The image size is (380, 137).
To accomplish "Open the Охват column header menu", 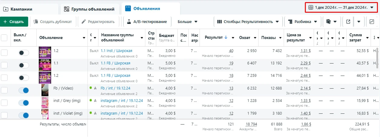I will [255, 38].
